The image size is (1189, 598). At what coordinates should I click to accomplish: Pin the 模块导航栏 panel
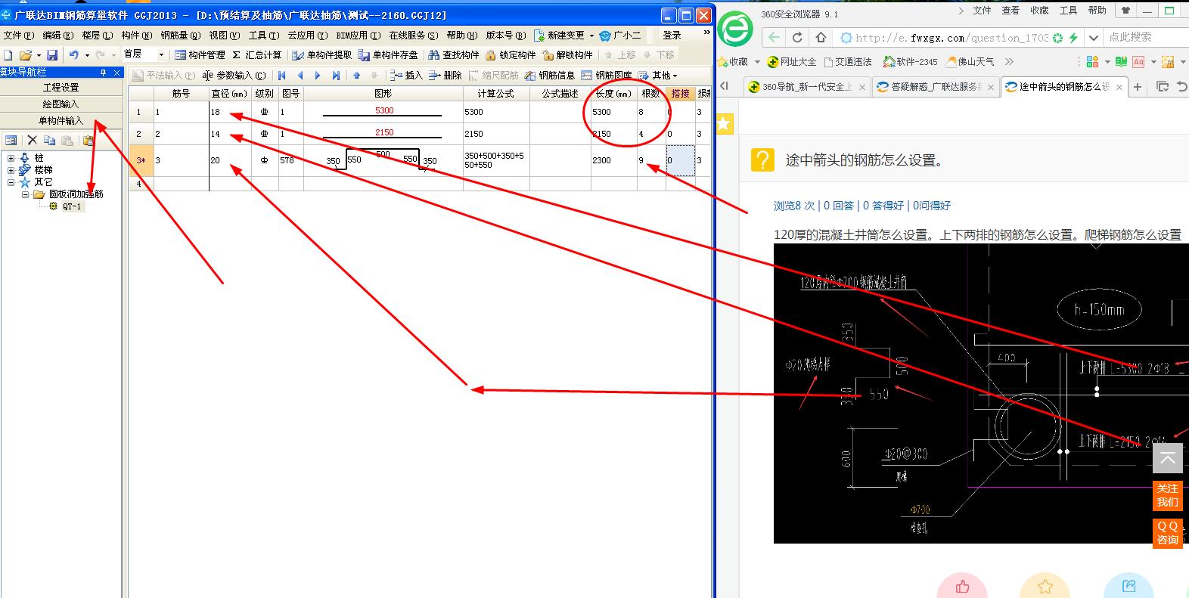(104, 73)
